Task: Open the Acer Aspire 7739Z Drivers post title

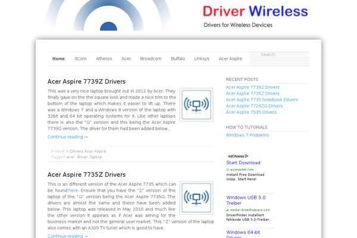Action: click(x=86, y=82)
